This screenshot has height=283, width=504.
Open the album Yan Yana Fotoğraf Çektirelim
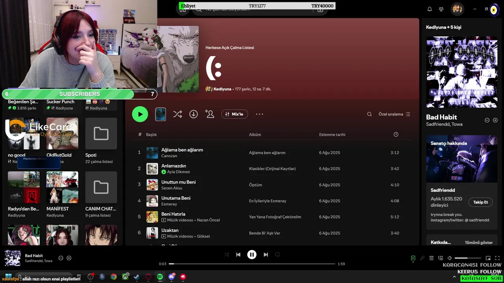pos(275,217)
